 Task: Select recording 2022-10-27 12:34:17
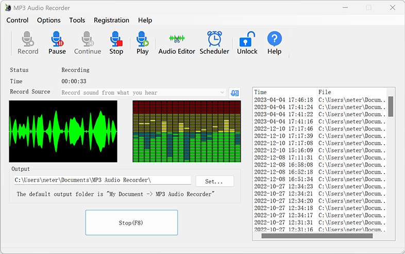(319, 215)
